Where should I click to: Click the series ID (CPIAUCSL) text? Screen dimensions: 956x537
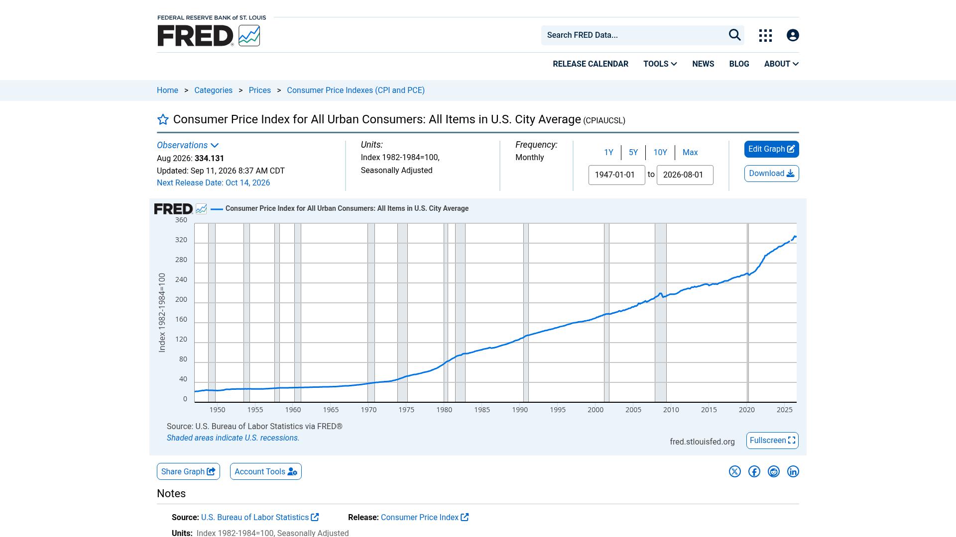pyautogui.click(x=604, y=121)
